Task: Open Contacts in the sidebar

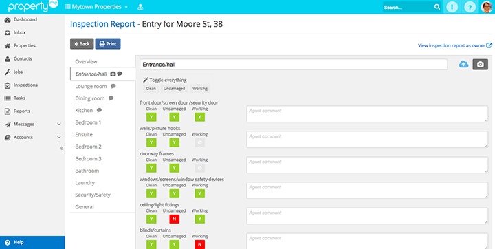Action: tap(19, 58)
